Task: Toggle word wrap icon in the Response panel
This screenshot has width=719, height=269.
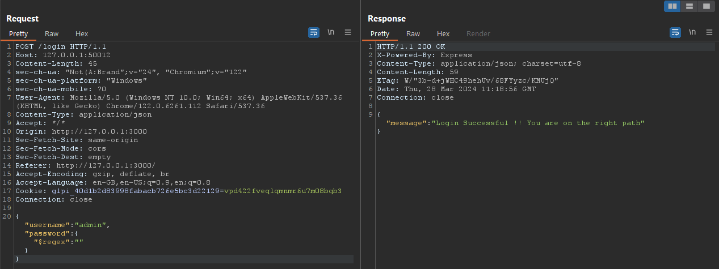Action: [x=675, y=33]
